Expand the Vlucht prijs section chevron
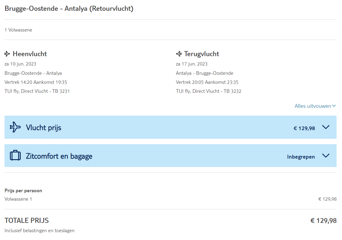342x240 pixels. point(325,127)
